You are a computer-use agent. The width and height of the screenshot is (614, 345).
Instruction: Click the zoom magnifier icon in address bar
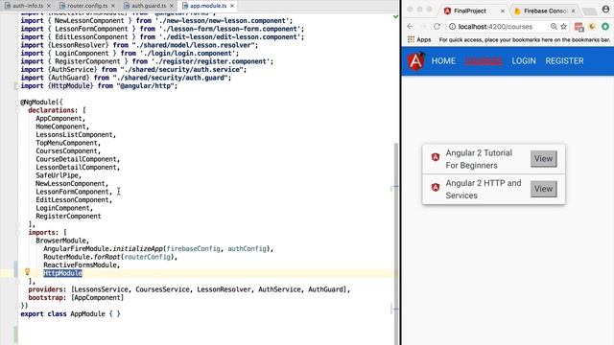click(554, 26)
